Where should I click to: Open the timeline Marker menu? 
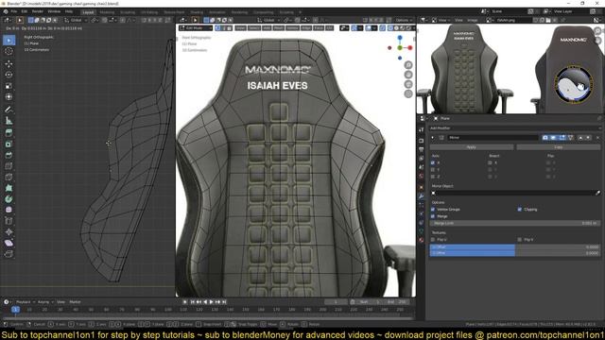coord(75,302)
